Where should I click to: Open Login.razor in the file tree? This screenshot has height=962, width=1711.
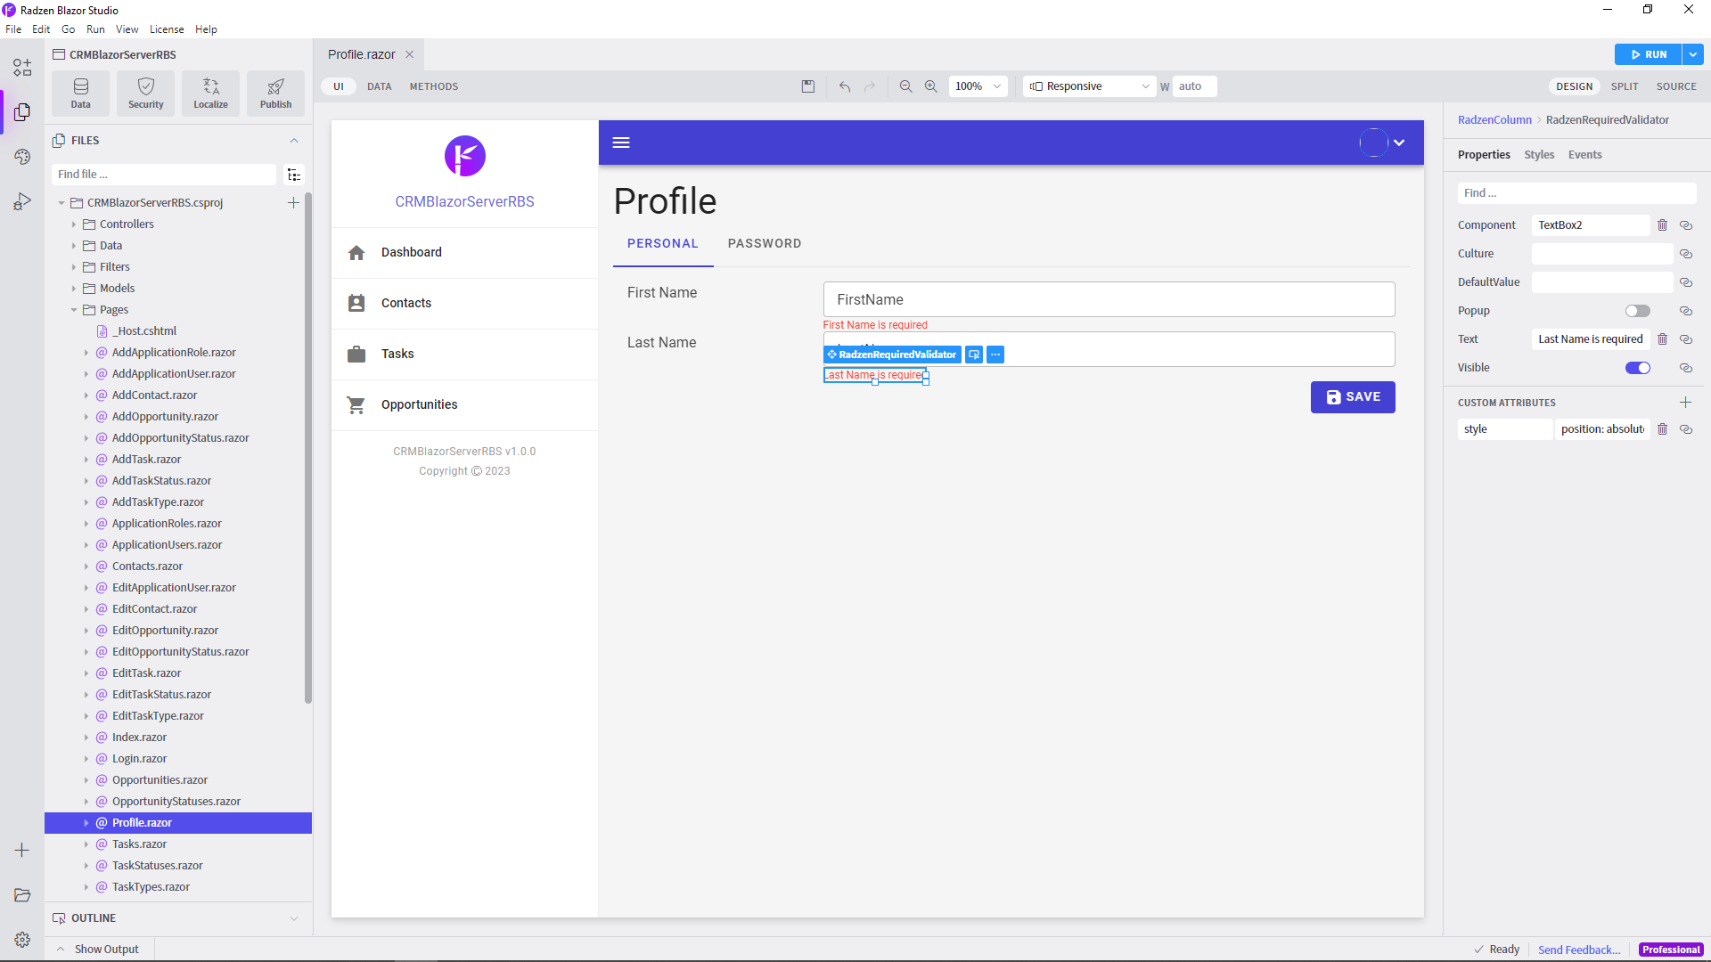tap(139, 759)
